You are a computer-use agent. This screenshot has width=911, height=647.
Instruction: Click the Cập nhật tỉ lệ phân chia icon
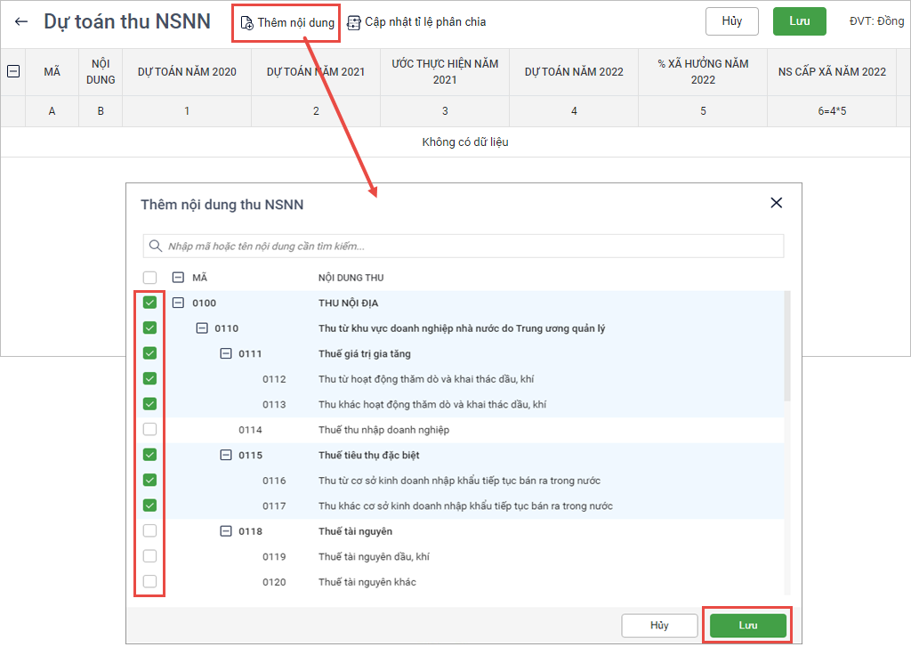coord(354,22)
